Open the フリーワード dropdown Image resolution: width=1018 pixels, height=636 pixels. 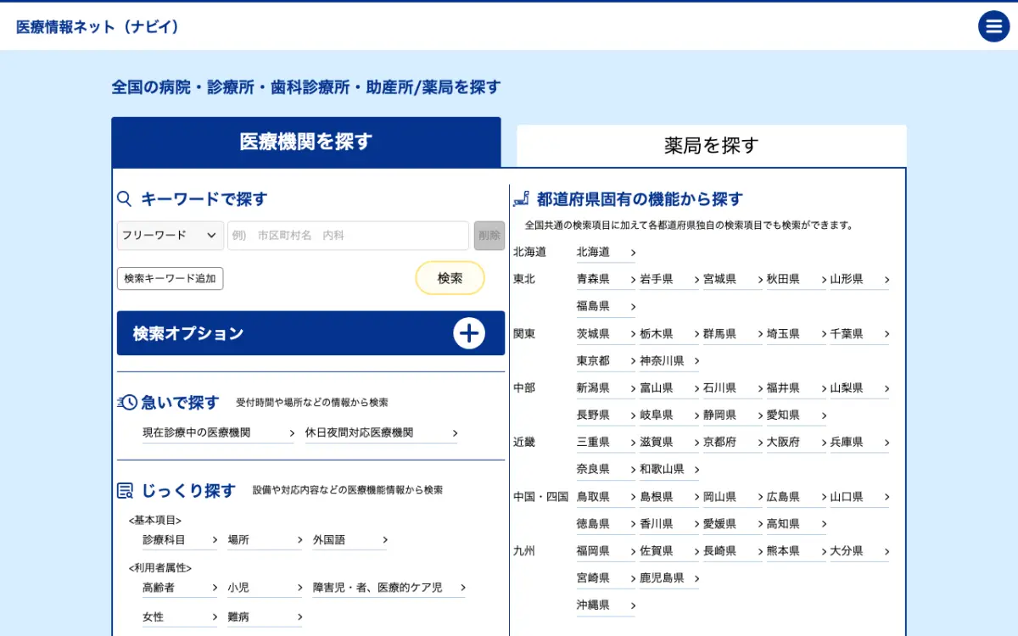tap(171, 236)
